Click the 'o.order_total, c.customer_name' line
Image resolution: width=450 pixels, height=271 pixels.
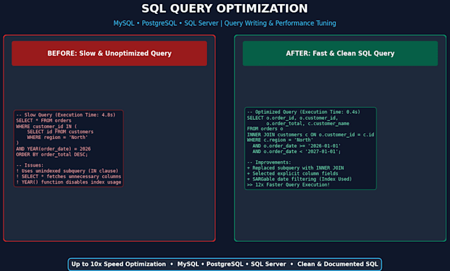[x=308, y=124]
